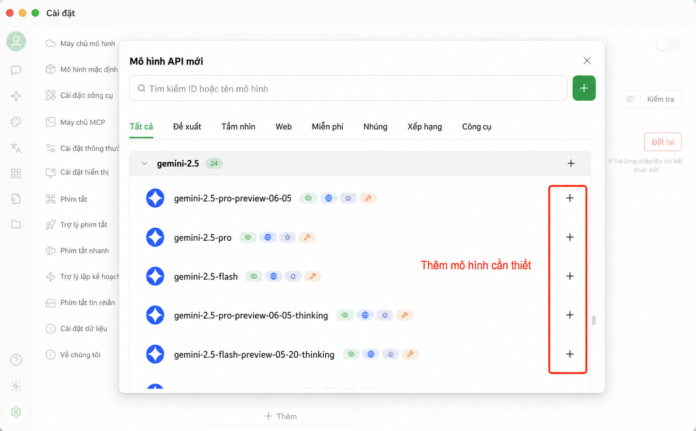Open Mô hình mặc định settings
Screen dimensions: 696x431
pyautogui.click(x=82, y=69)
